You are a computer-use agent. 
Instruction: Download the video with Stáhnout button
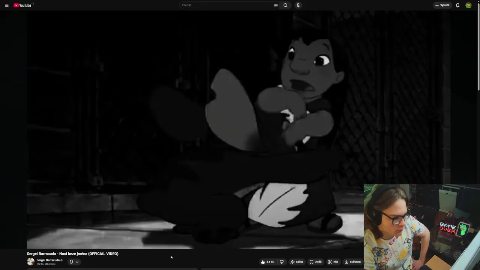point(352,262)
